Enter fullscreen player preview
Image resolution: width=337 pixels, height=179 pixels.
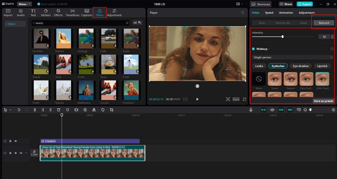pyautogui.click(x=244, y=99)
